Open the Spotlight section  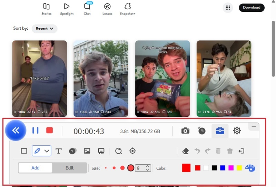[x=67, y=9]
